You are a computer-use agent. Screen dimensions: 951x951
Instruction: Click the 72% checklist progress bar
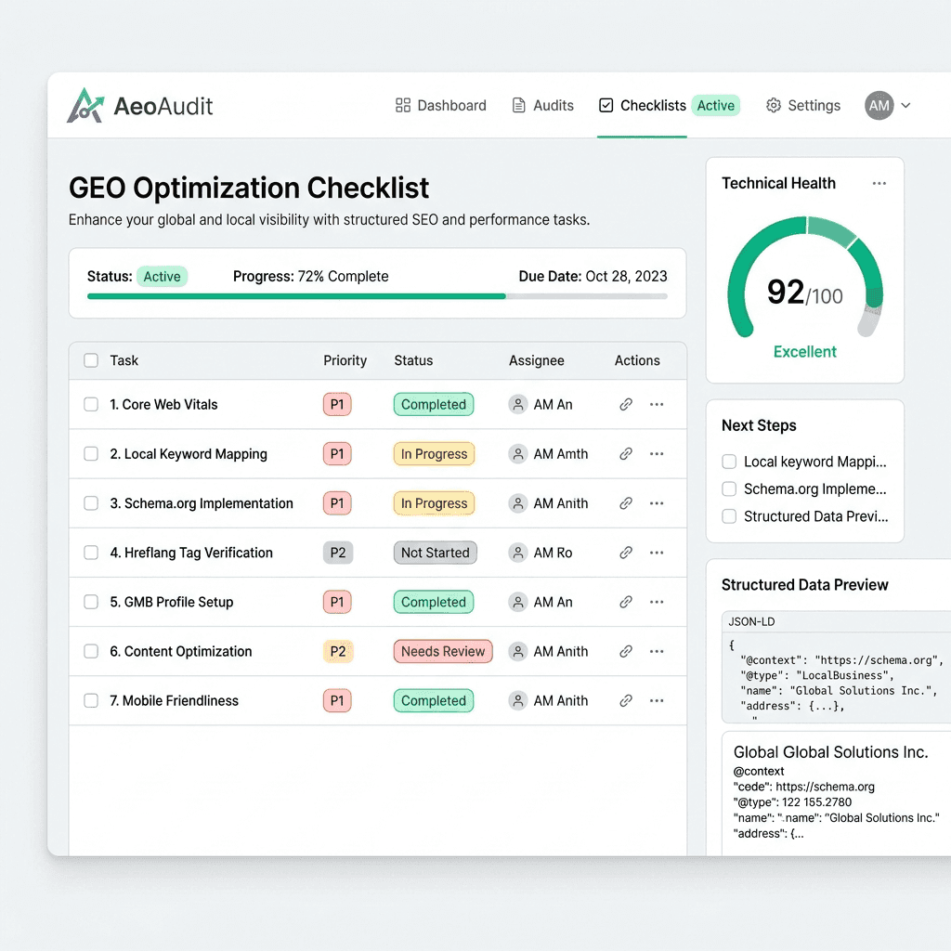tap(377, 296)
